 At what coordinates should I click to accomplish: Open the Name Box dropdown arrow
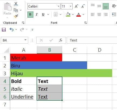[26, 40]
